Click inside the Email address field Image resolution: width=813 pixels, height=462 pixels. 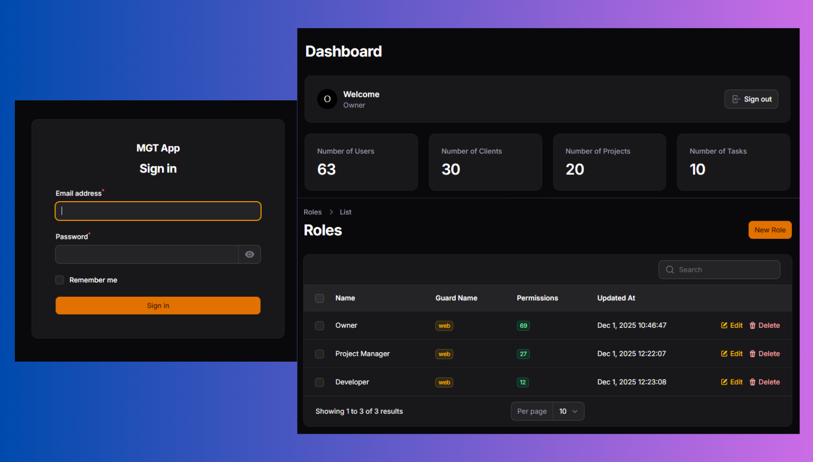pos(158,211)
